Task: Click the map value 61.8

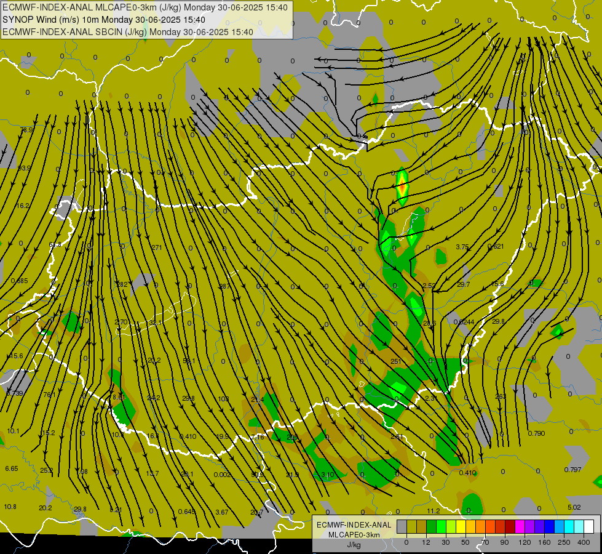Action: click(x=55, y=244)
